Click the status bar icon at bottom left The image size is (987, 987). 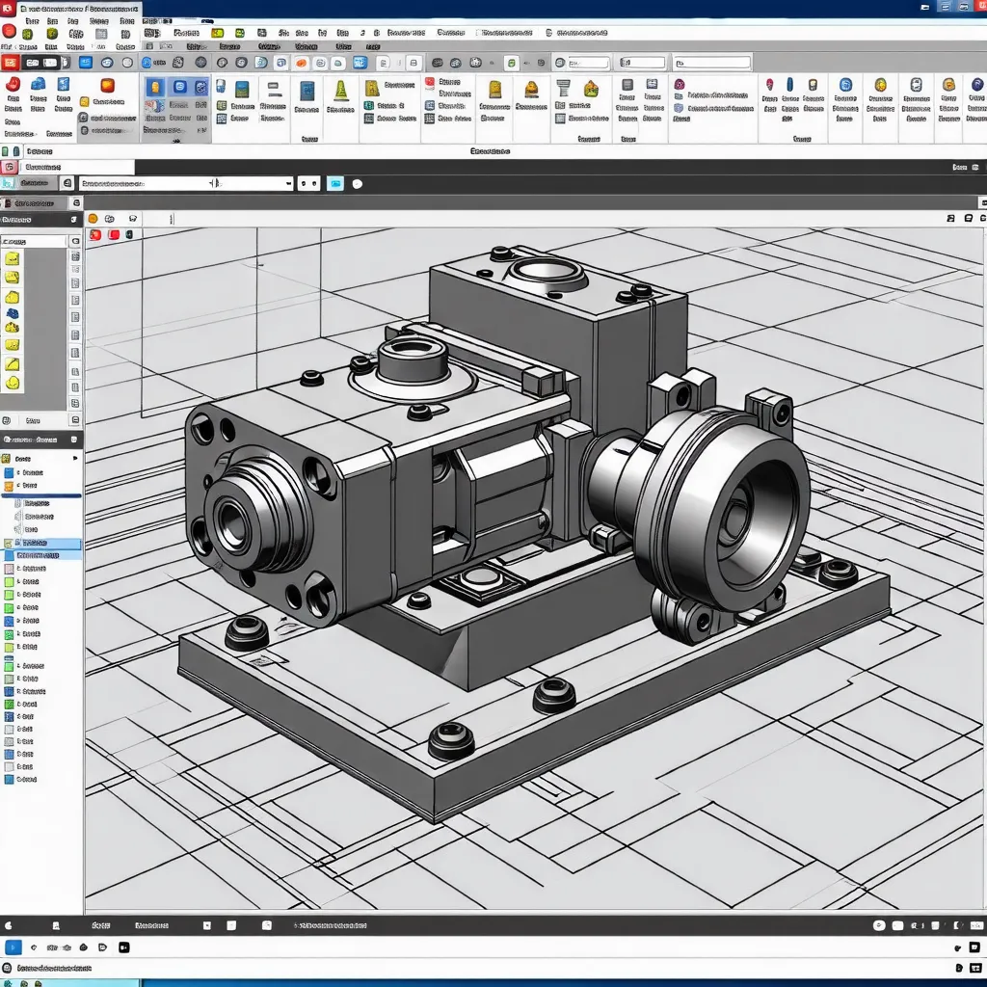[7, 968]
